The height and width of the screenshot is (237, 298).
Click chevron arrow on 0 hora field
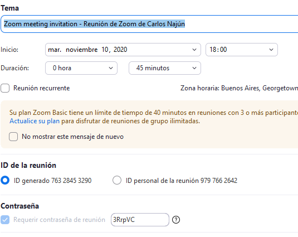[x=111, y=68]
